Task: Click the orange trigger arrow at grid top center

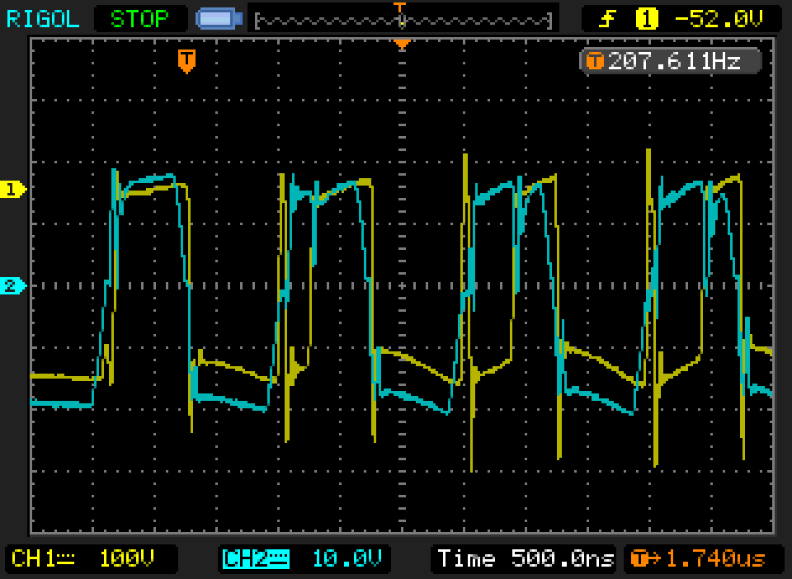Action: click(x=402, y=44)
